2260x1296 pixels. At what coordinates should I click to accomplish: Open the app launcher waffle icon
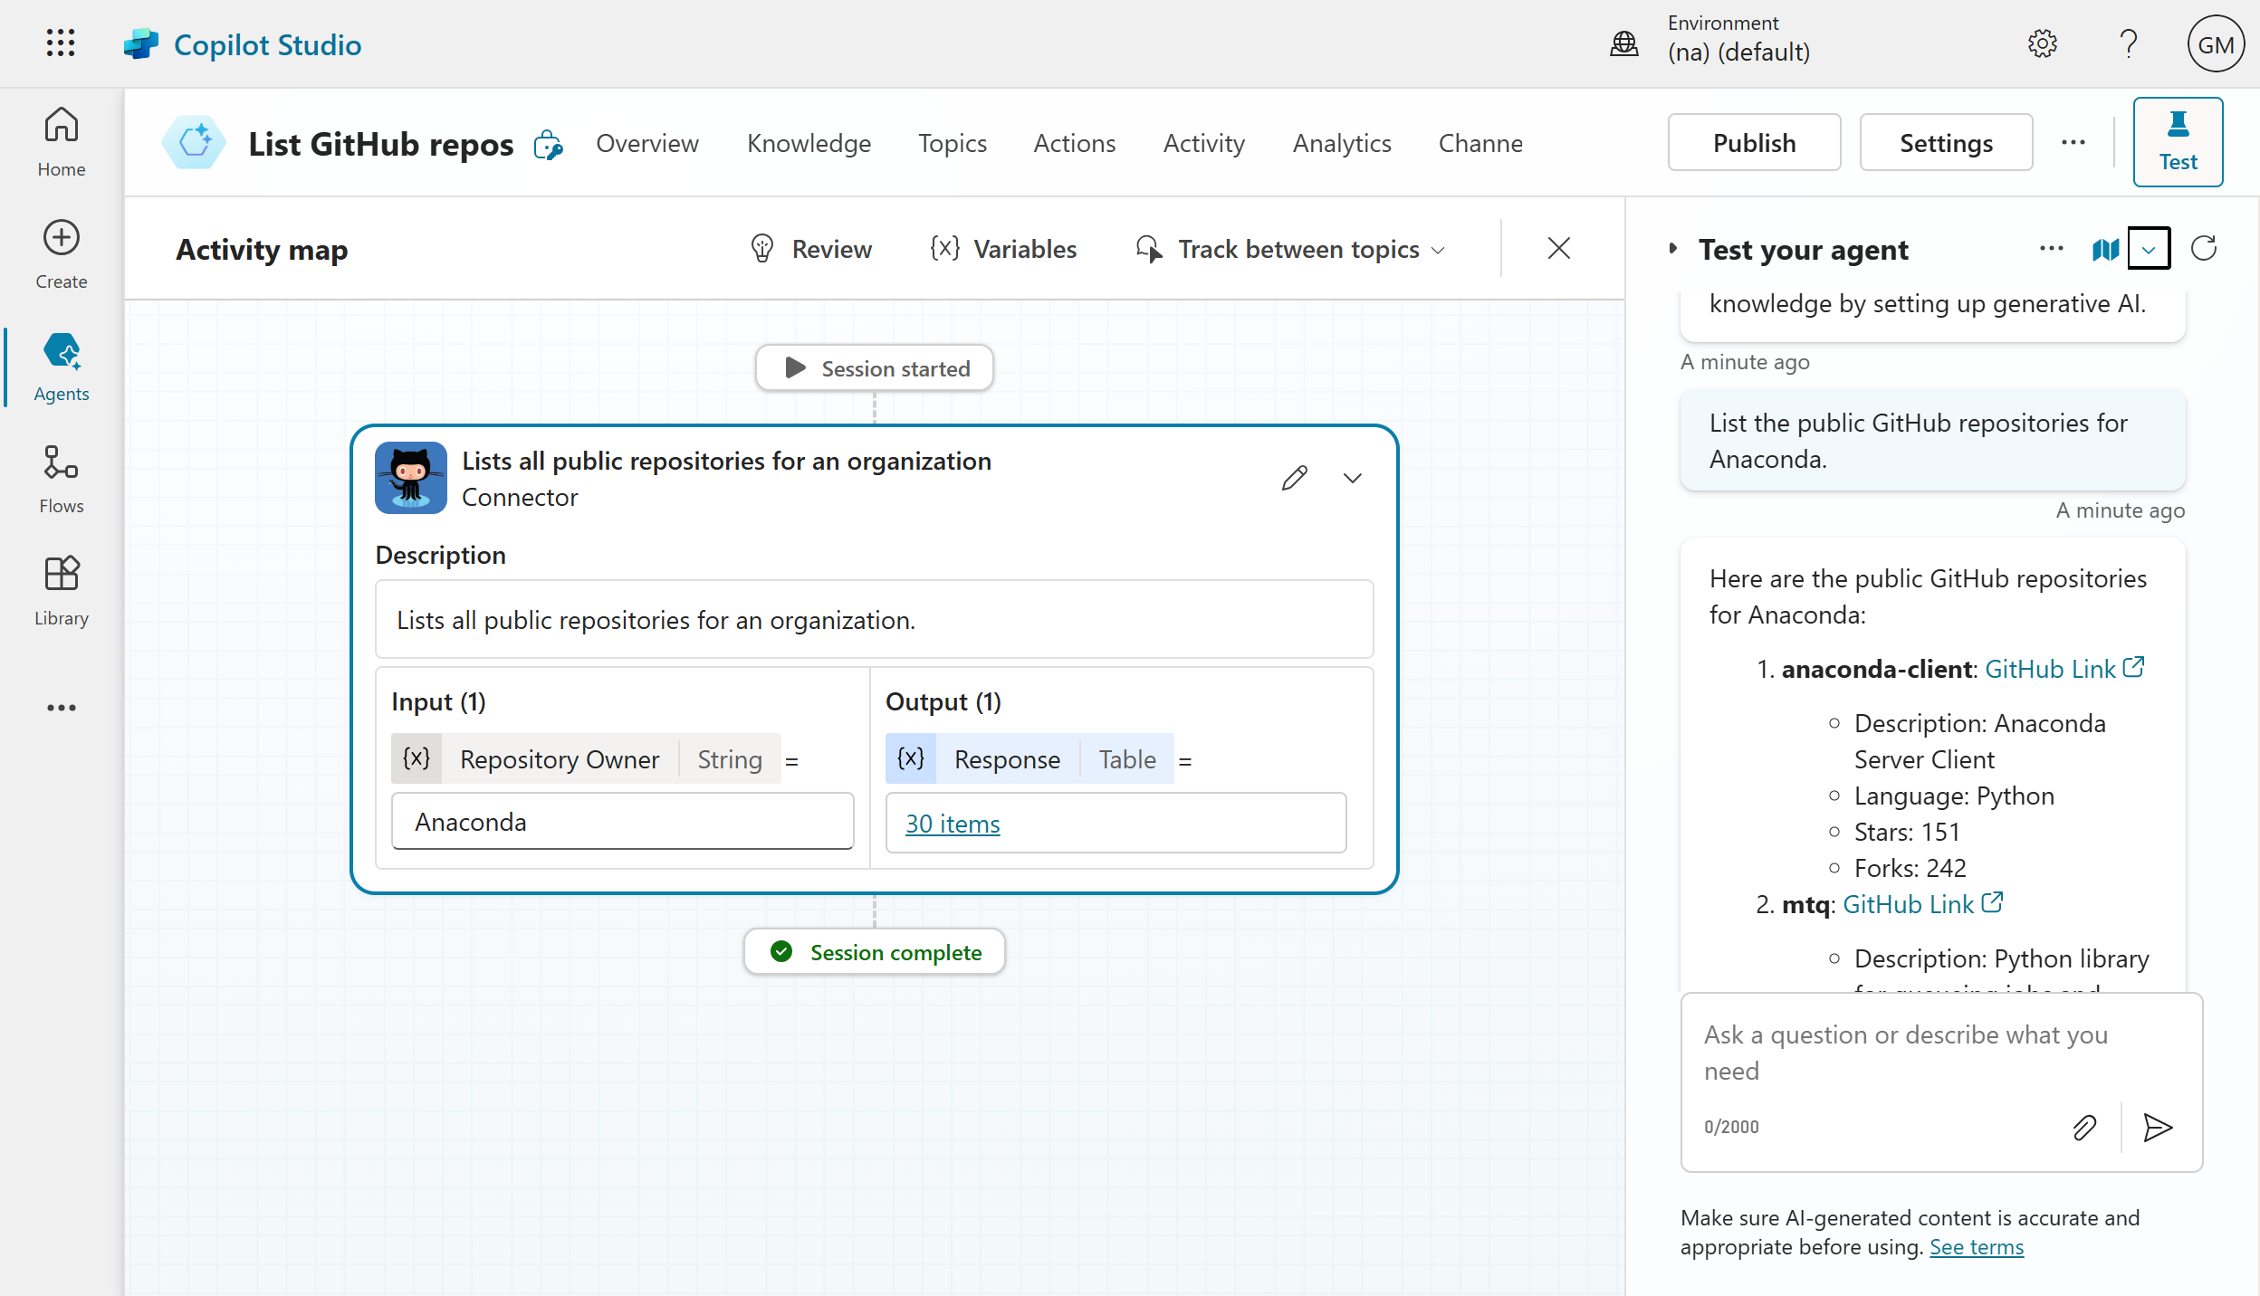point(61,43)
